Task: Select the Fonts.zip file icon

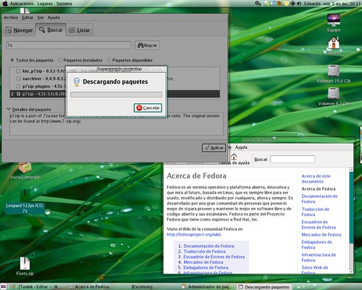Action: point(25,266)
